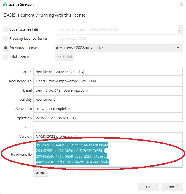Click the floating license server host field
Screen dimensions: 186x194
point(119,38)
